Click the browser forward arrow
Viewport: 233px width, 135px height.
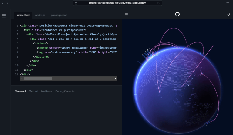[x=8, y=3]
